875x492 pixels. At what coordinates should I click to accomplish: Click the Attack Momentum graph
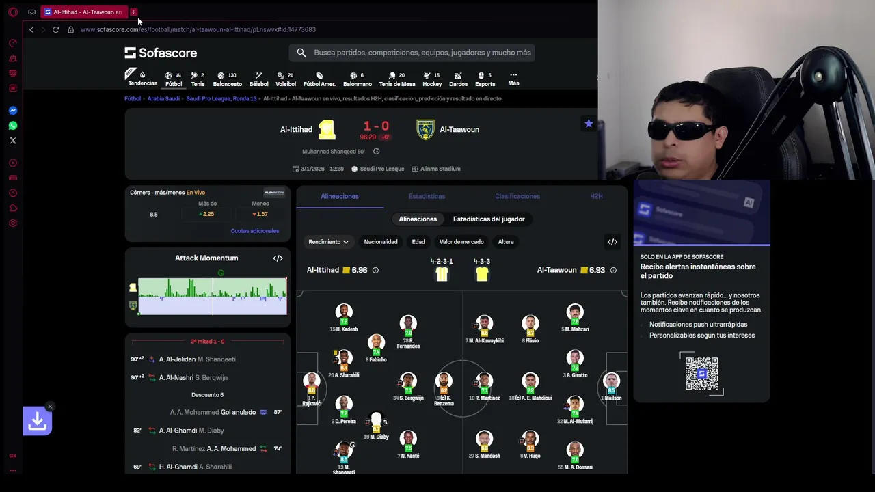213,296
